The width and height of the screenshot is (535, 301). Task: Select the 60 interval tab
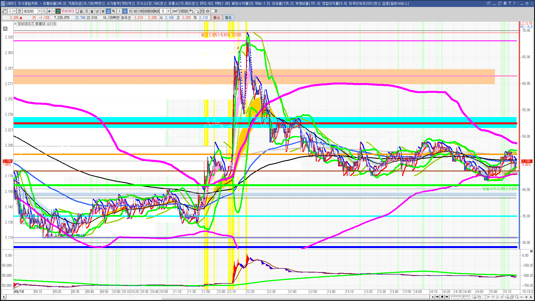[135, 11]
